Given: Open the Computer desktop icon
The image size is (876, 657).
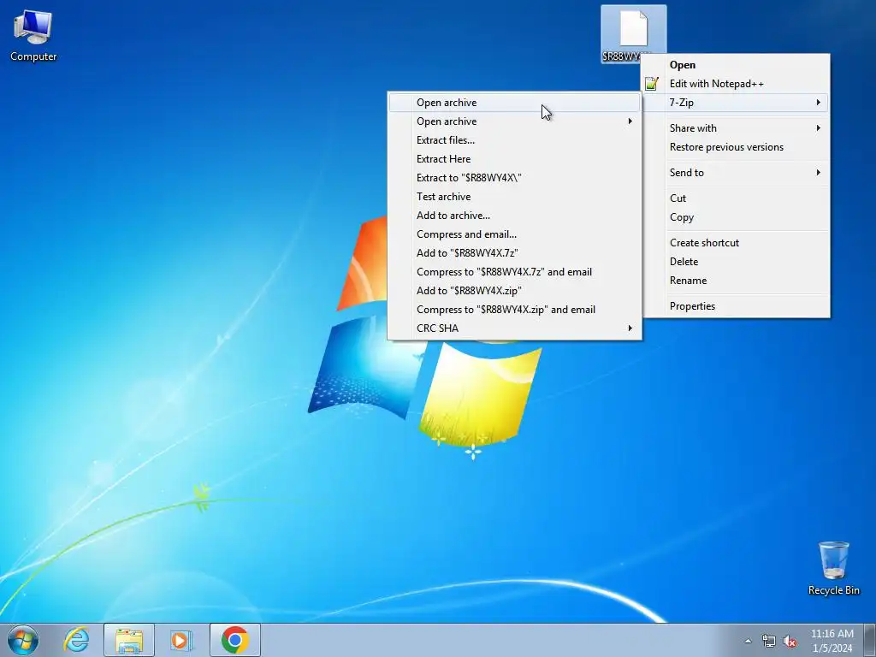Looking at the screenshot, I should pyautogui.click(x=33, y=34).
